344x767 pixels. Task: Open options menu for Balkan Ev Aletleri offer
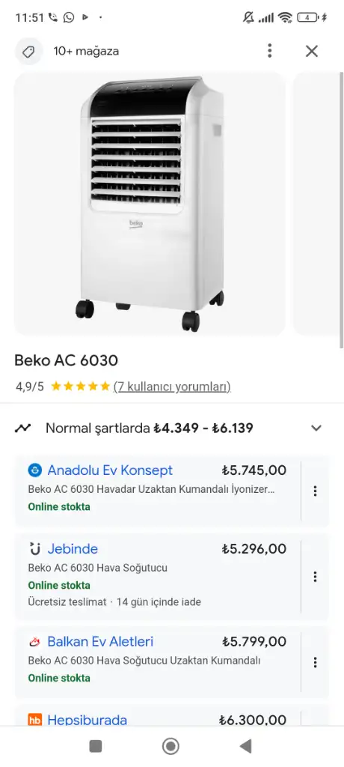315,662
